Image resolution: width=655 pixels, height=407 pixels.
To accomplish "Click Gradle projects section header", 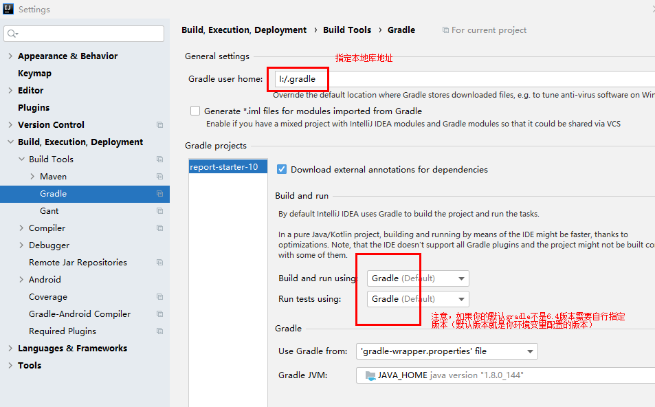I will 216,146.
